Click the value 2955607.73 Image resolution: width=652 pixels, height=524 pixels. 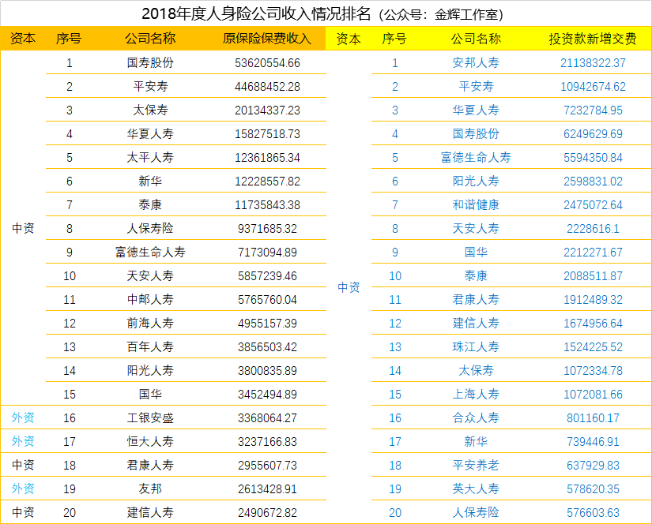[267, 465]
